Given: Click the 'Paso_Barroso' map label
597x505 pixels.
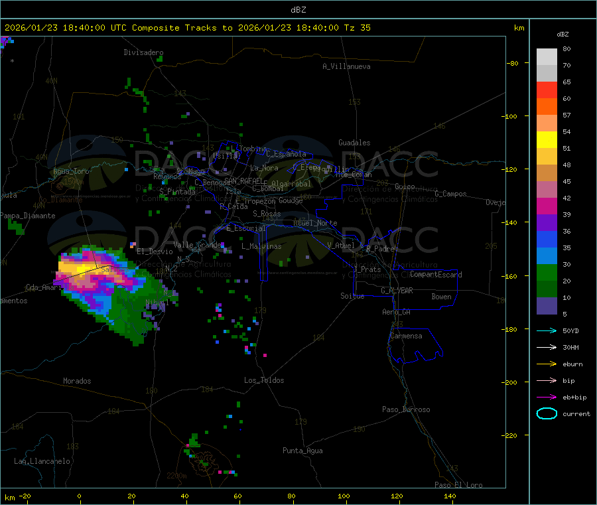Looking at the screenshot, I should click(406, 409).
